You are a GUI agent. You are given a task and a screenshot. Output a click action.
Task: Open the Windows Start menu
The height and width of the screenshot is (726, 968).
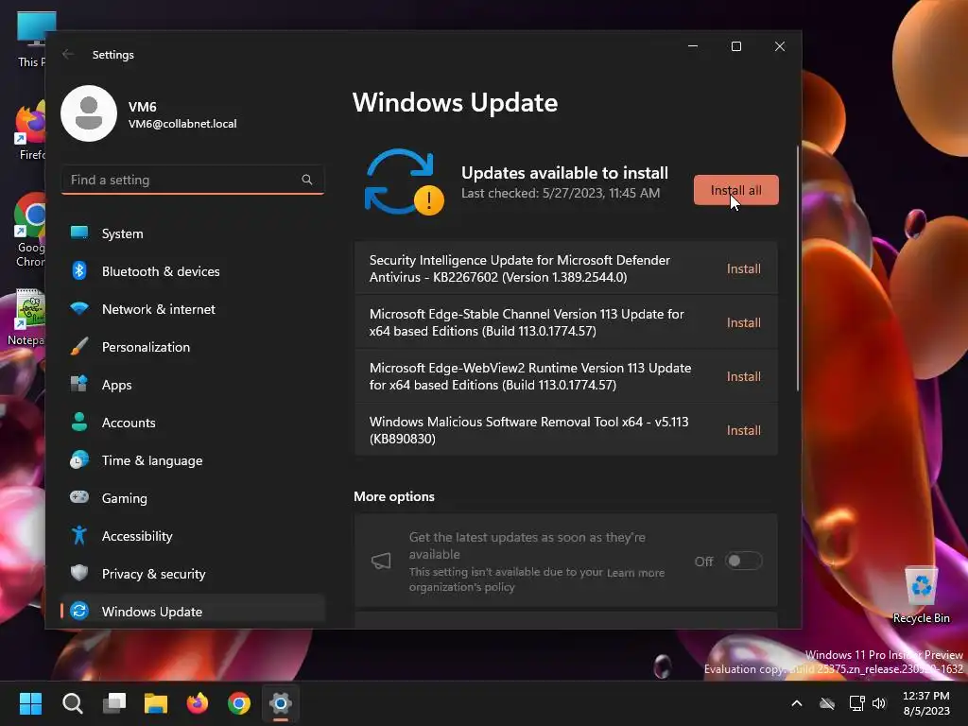click(x=30, y=703)
